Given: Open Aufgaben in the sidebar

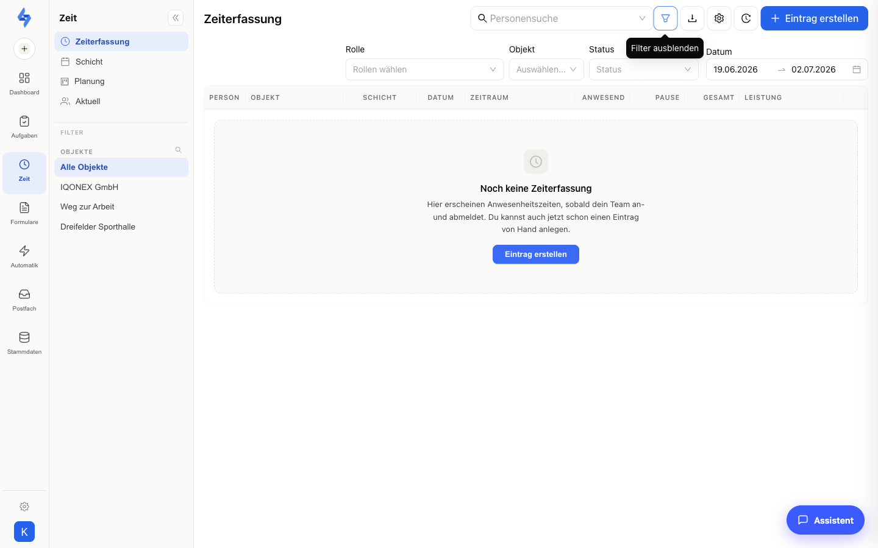Looking at the screenshot, I should click(x=24, y=127).
